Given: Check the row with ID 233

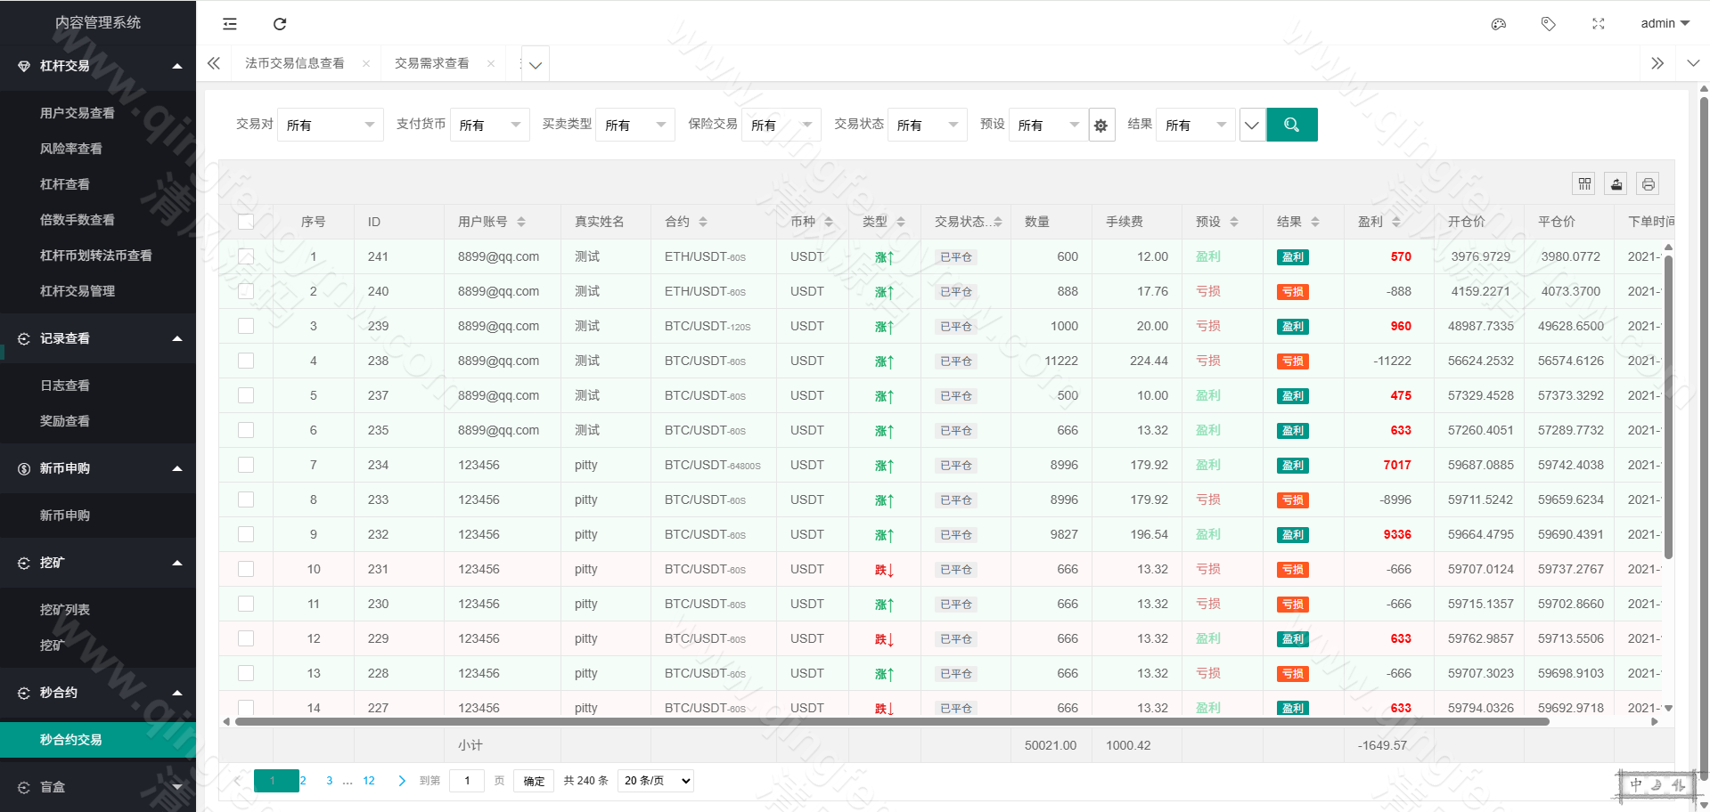Looking at the screenshot, I should (x=246, y=499).
